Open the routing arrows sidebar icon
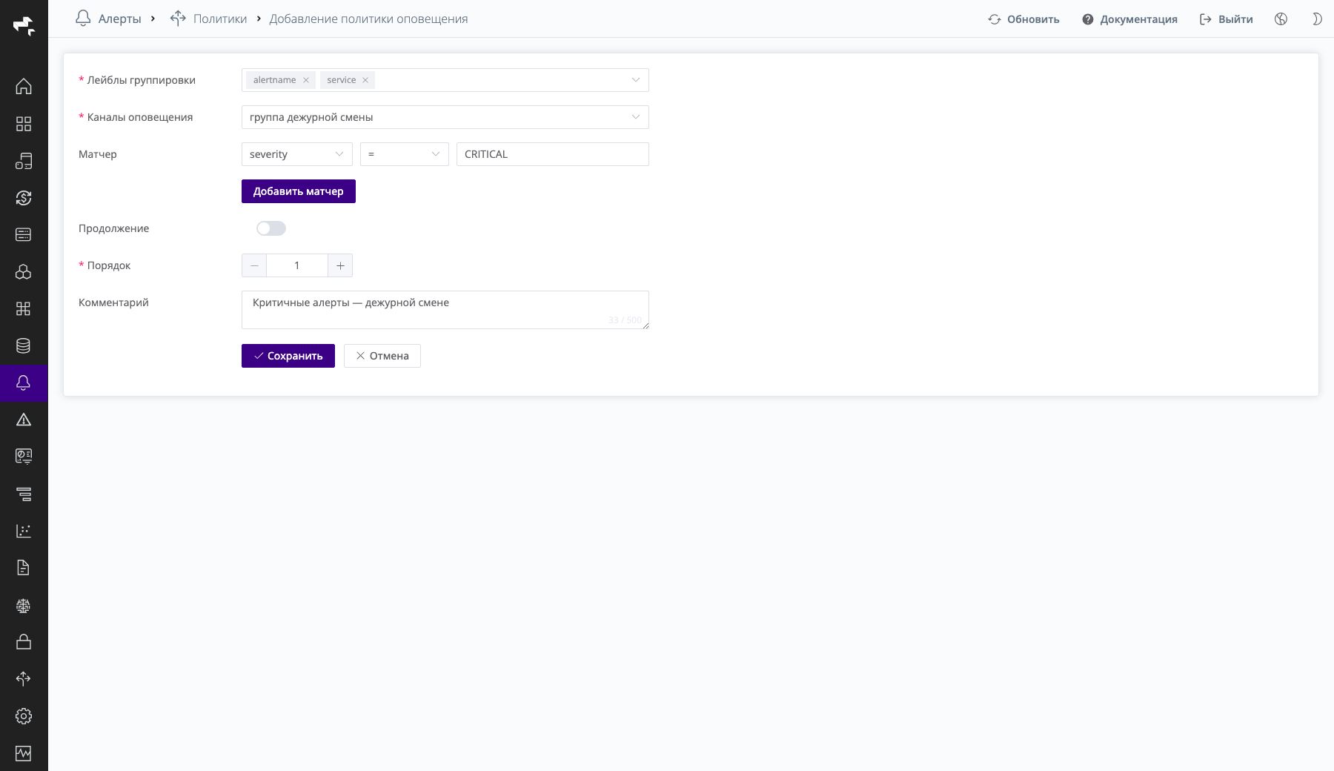This screenshot has width=1334, height=771. [x=24, y=679]
